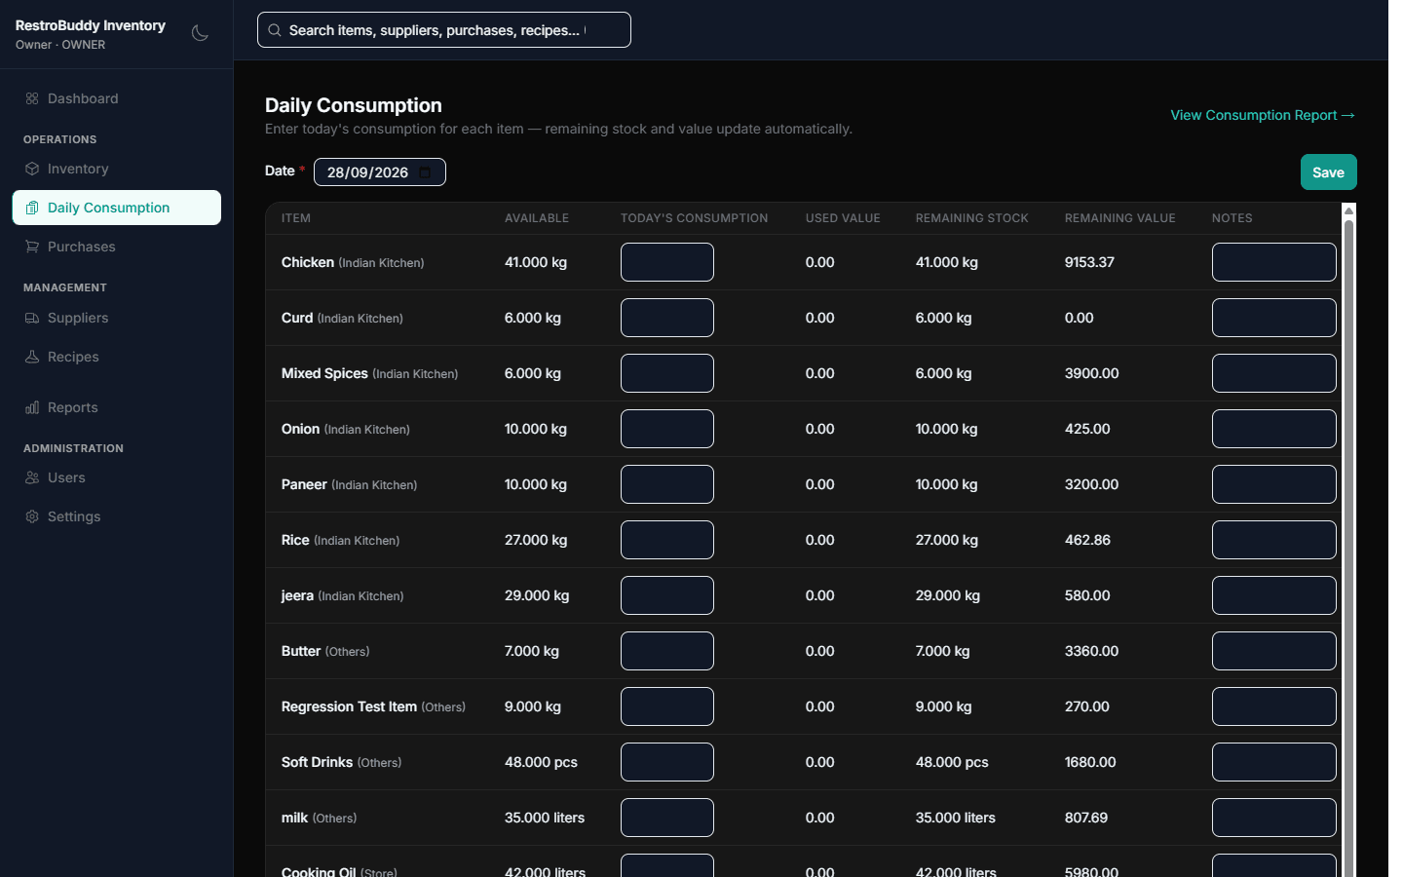This screenshot has height=877, width=1403.
Task: Click Curd notes field
Action: 1274,318
